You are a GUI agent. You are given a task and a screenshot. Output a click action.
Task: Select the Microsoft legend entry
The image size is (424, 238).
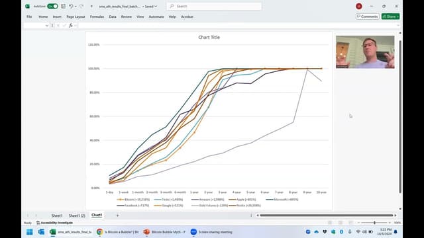[282, 200]
